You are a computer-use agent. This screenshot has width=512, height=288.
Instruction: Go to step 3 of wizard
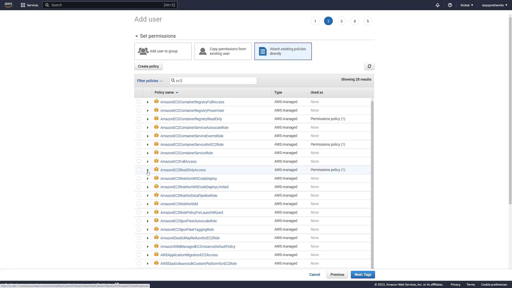(x=341, y=21)
